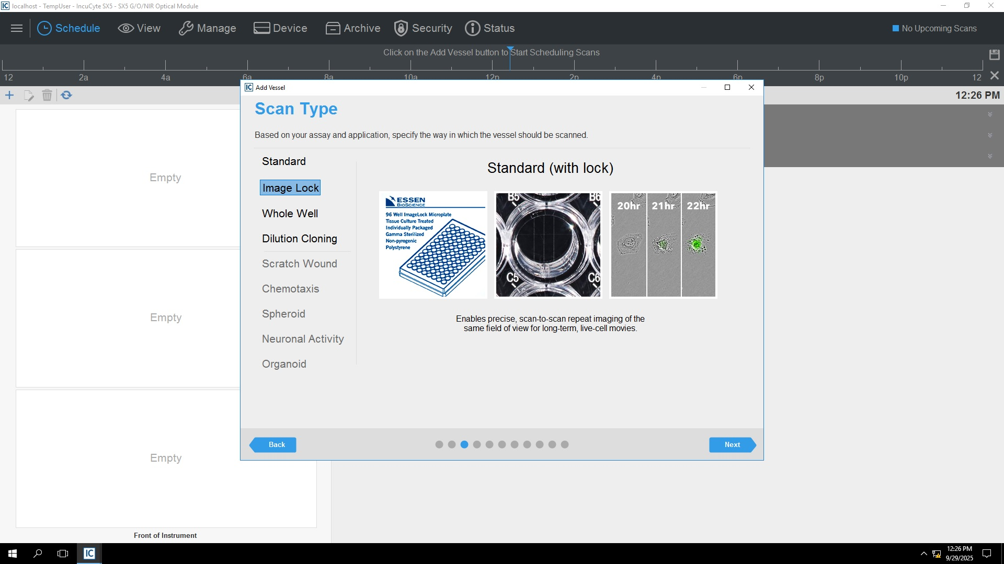Open the Task View taskbar icon

pos(63,554)
